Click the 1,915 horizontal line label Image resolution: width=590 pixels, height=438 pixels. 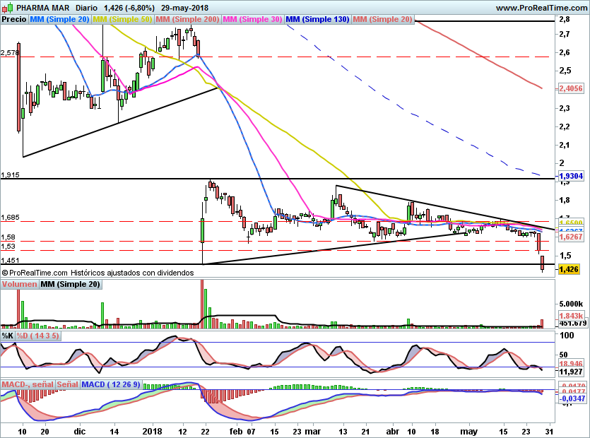point(10,175)
